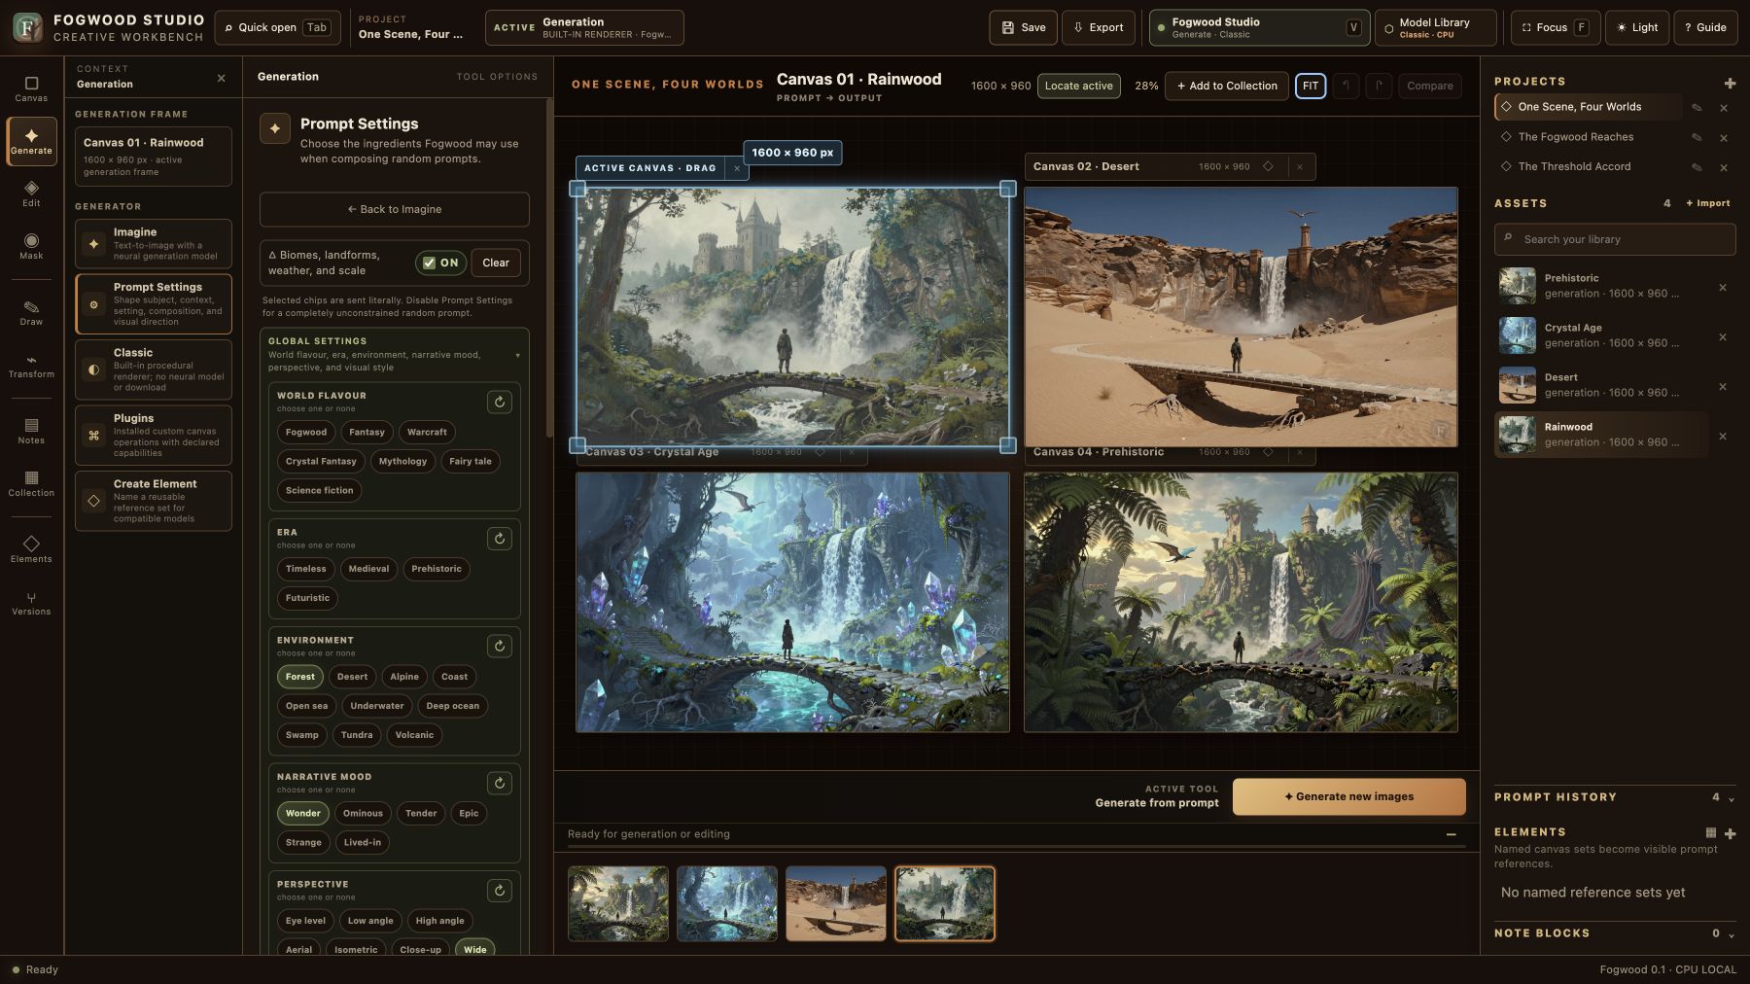Edit the Fogwood Reaches project name
Viewport: 1750px width, 984px height.
point(1697,138)
